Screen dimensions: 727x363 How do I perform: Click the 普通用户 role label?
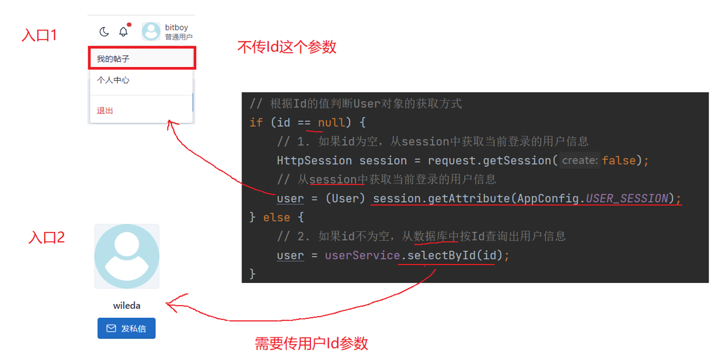[x=178, y=37]
